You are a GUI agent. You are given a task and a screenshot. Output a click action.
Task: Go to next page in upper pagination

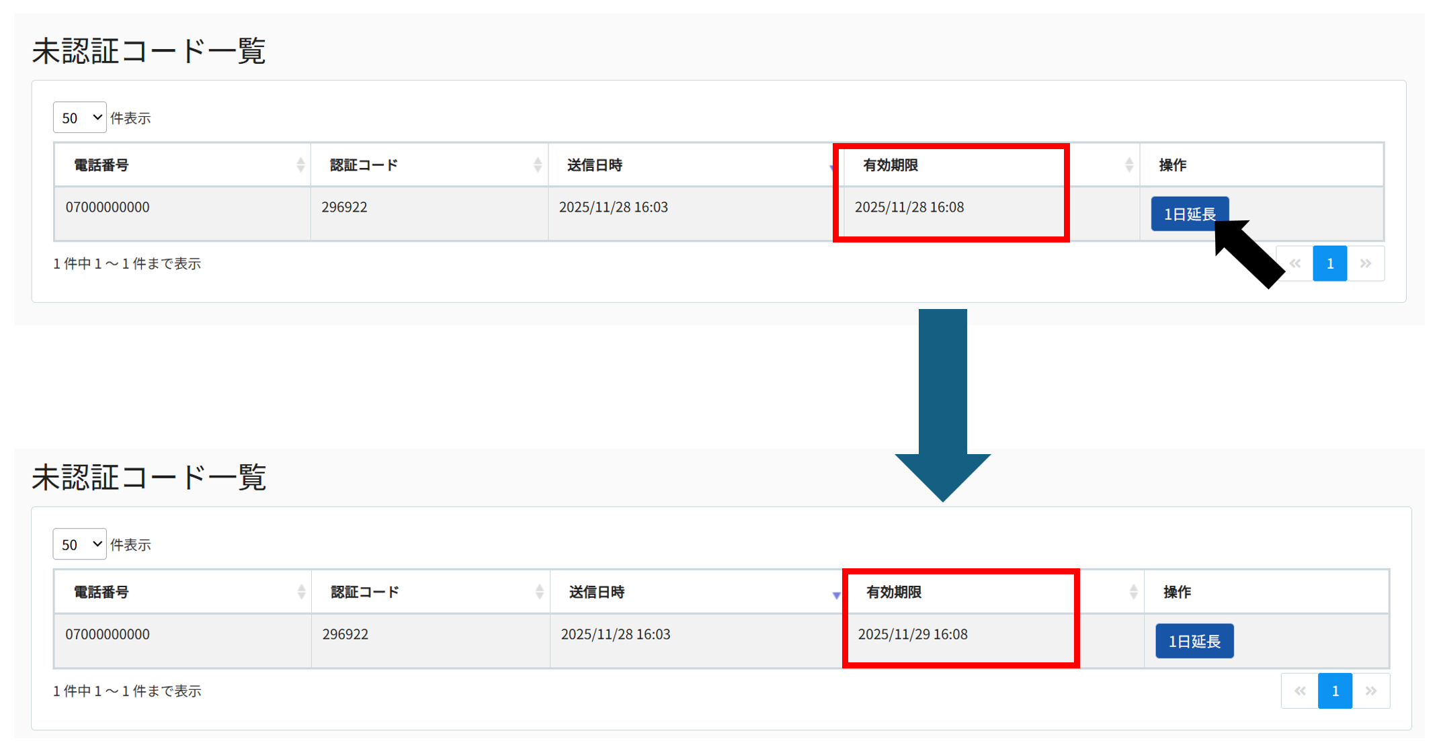tap(1366, 263)
